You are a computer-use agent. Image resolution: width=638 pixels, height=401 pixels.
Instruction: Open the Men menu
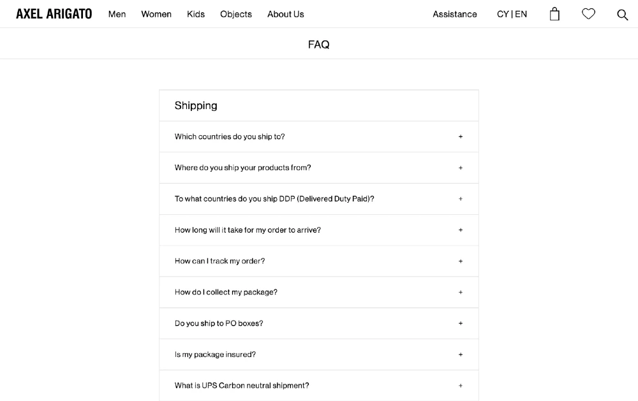coord(117,14)
